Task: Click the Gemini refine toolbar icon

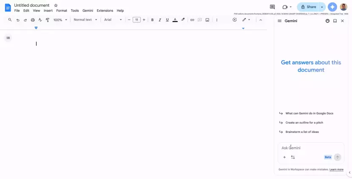Action: coord(235,19)
